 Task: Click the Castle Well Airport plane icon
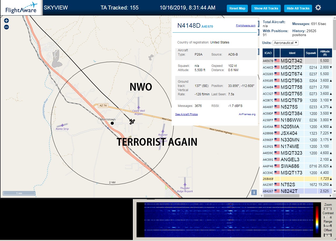click(138, 107)
